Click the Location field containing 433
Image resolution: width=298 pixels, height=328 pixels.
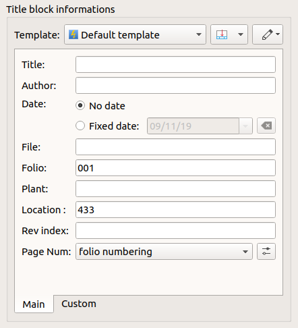click(175, 210)
